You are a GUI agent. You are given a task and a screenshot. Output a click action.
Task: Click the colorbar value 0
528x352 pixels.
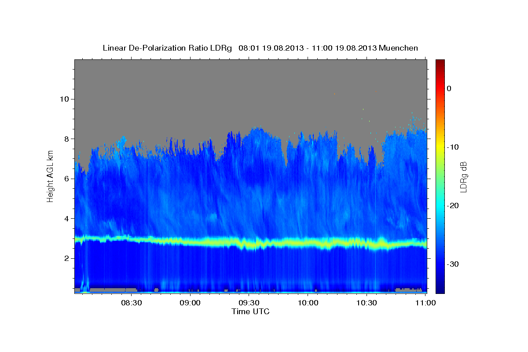pos(449,88)
